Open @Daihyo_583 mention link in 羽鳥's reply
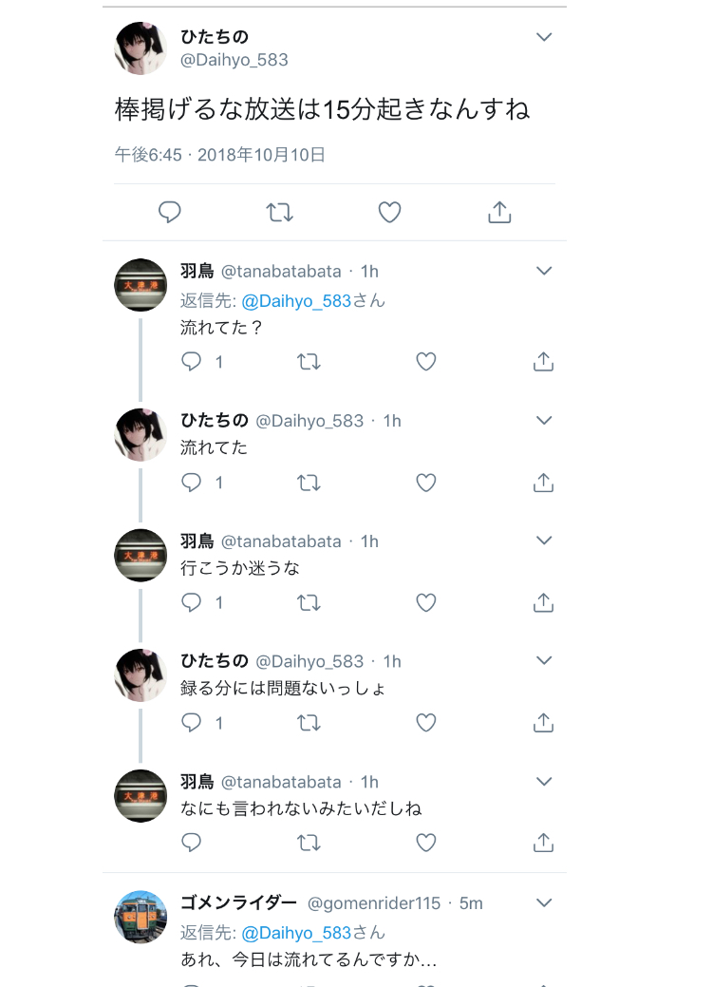 296,301
